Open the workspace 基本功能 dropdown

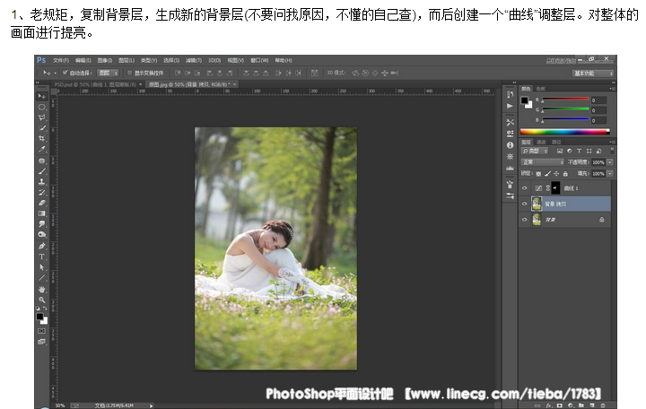593,74
